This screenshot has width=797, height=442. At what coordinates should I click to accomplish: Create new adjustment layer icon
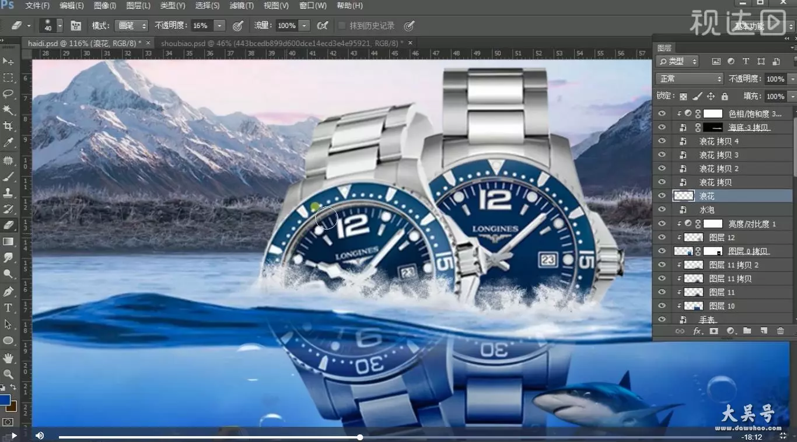point(730,331)
